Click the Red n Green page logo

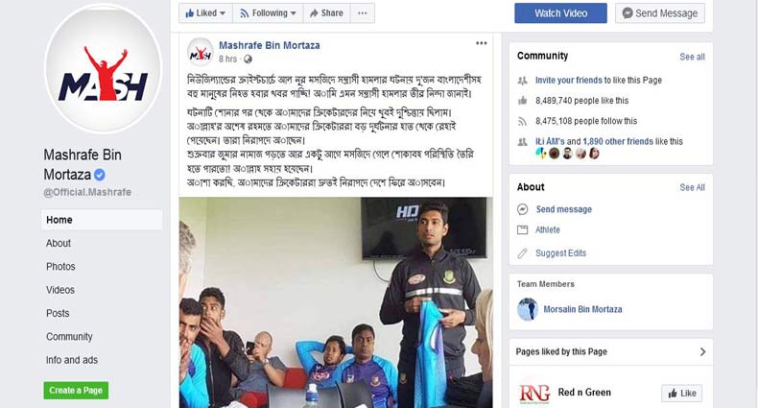534,393
